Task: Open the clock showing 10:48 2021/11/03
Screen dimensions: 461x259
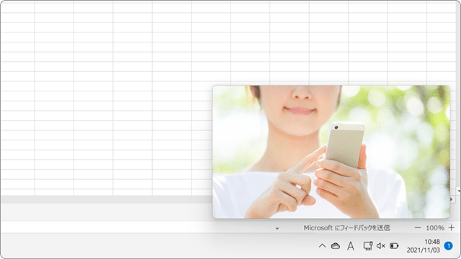Action: coord(424,246)
